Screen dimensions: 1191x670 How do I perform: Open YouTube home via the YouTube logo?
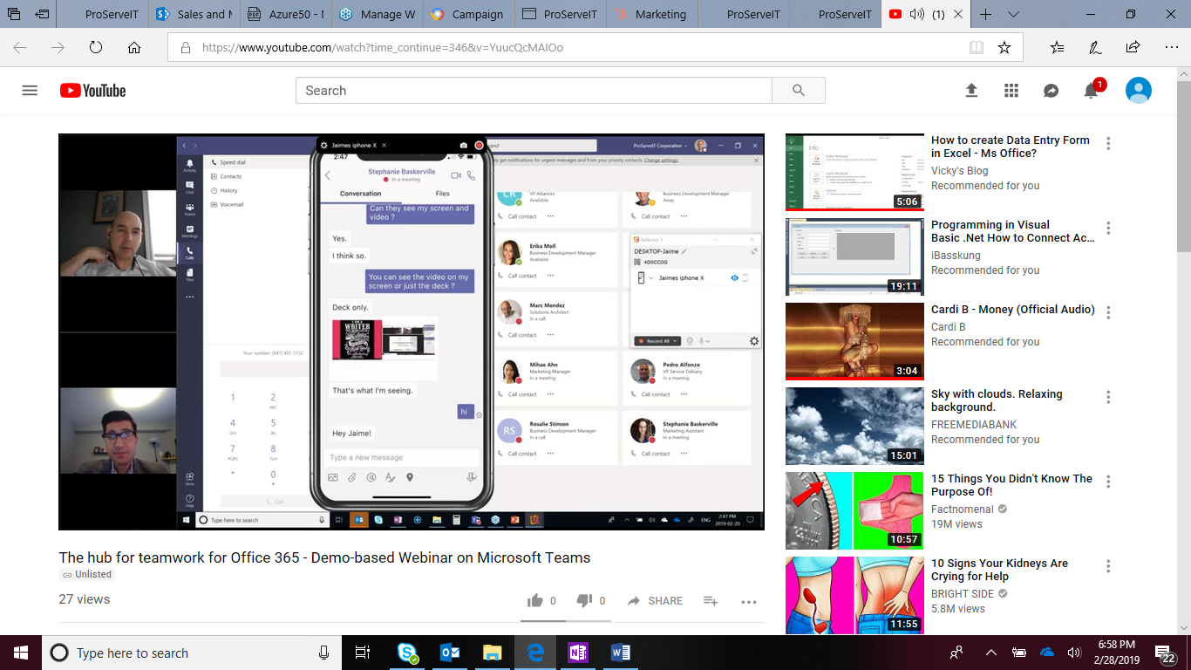coord(92,90)
